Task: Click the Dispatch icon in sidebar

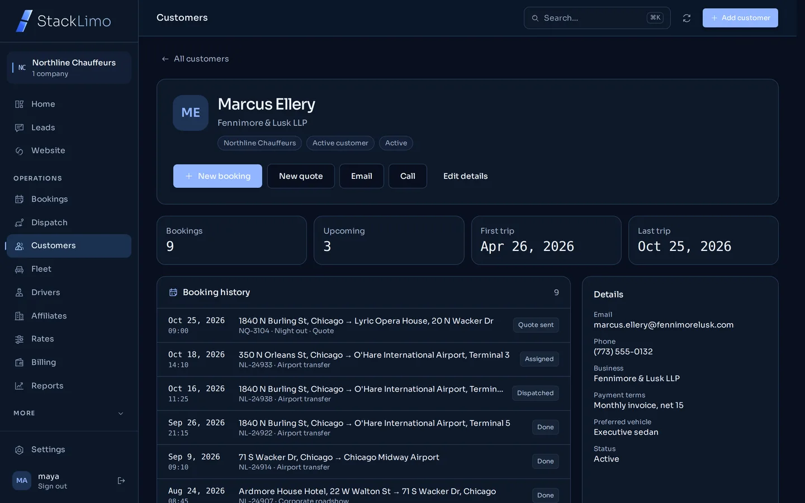Action: (x=19, y=223)
